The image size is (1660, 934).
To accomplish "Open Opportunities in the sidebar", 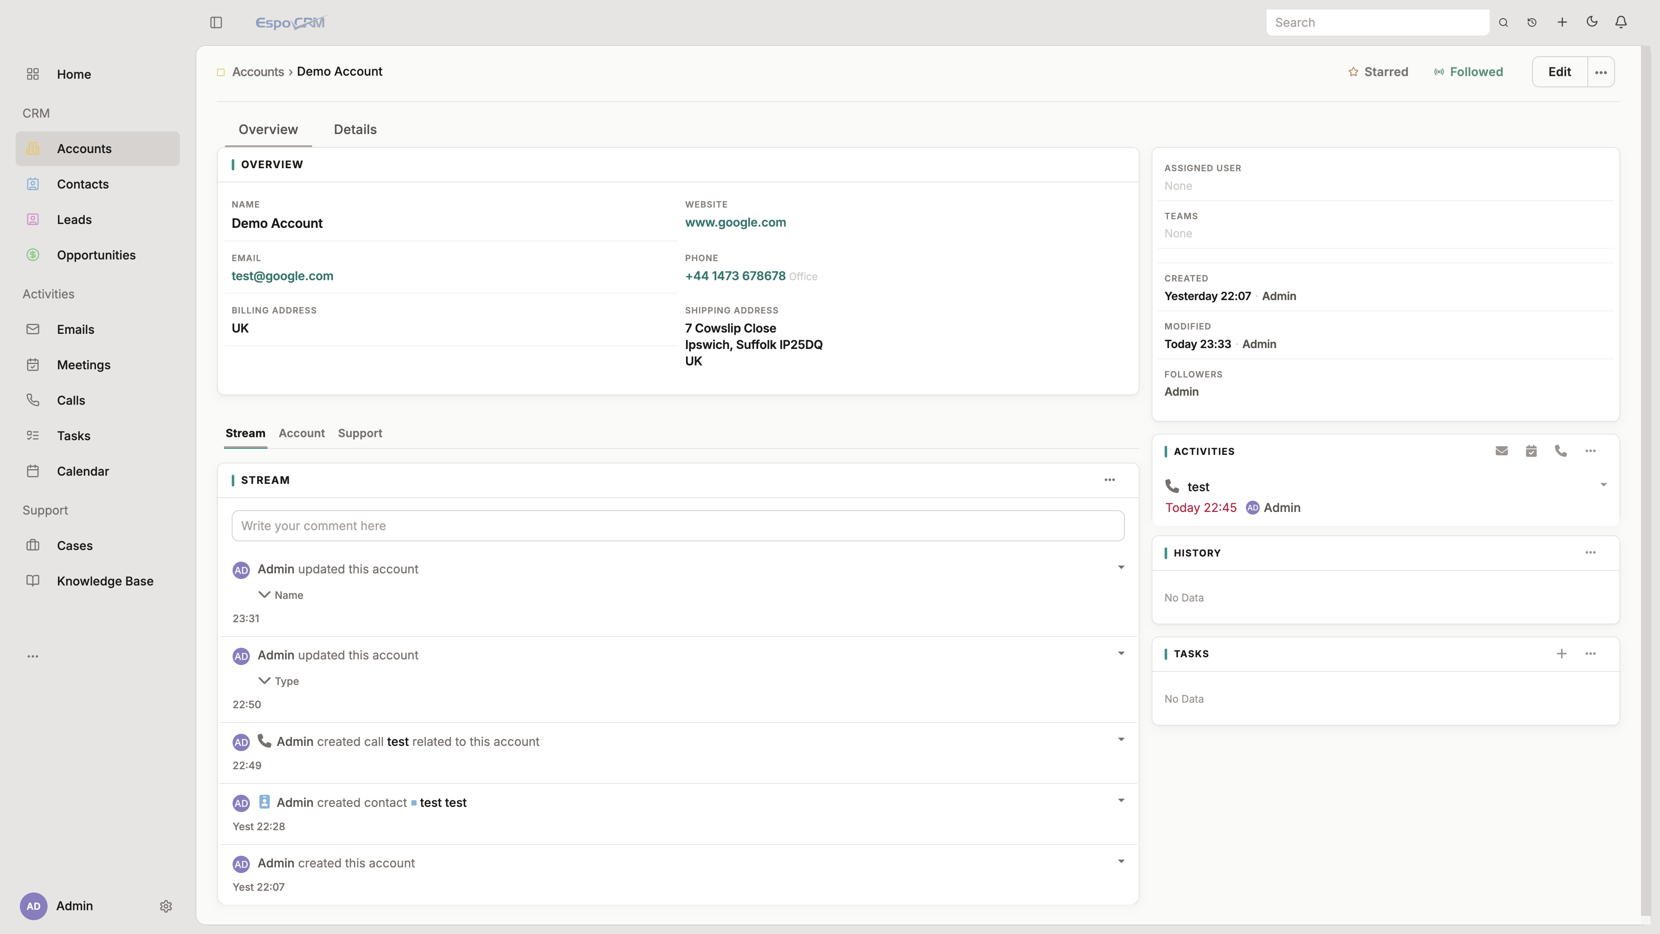I will pos(97,255).
